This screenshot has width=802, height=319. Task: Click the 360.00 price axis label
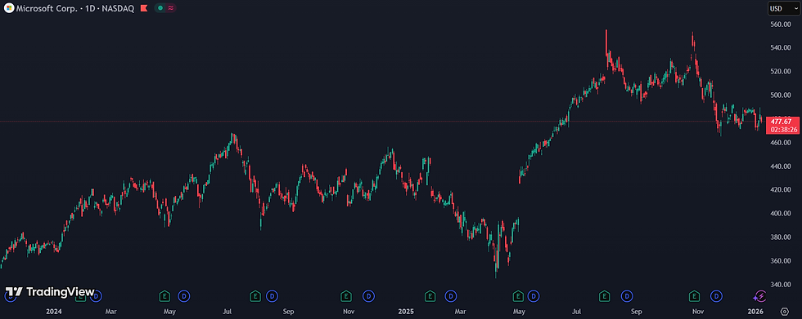[x=781, y=261]
